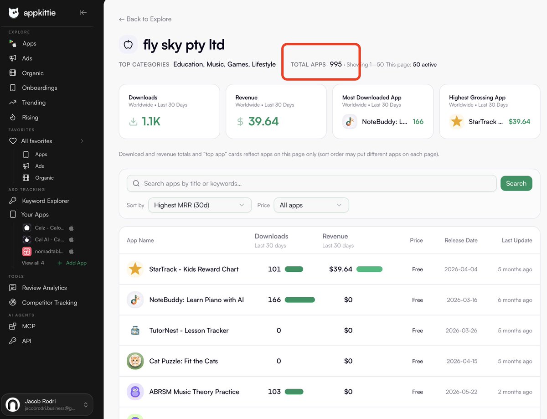Click the Onboardings phone icon
This screenshot has width=547, height=419.
tap(13, 88)
